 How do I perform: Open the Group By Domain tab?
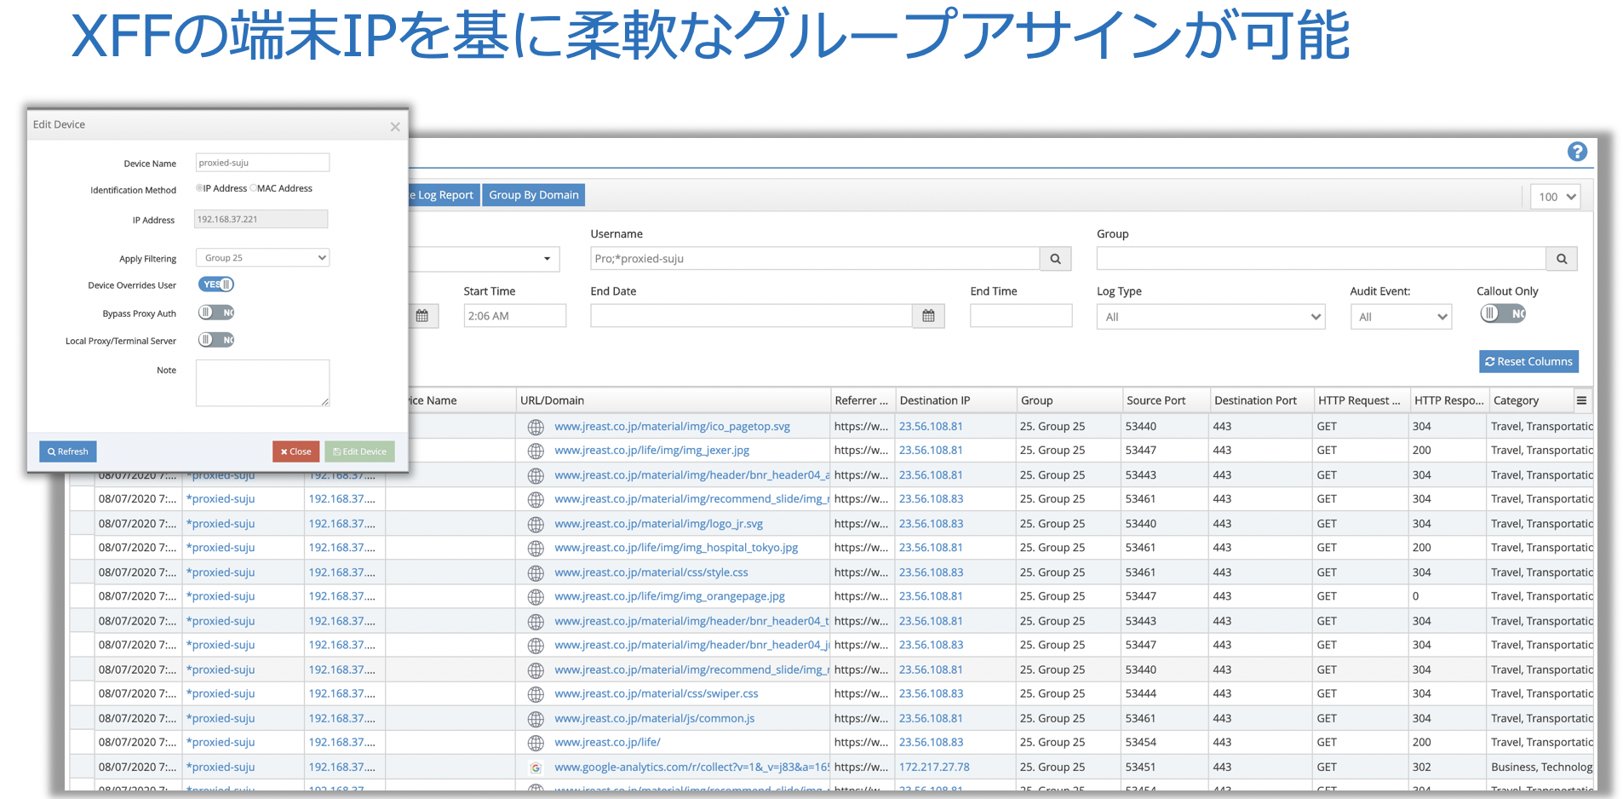[534, 195]
